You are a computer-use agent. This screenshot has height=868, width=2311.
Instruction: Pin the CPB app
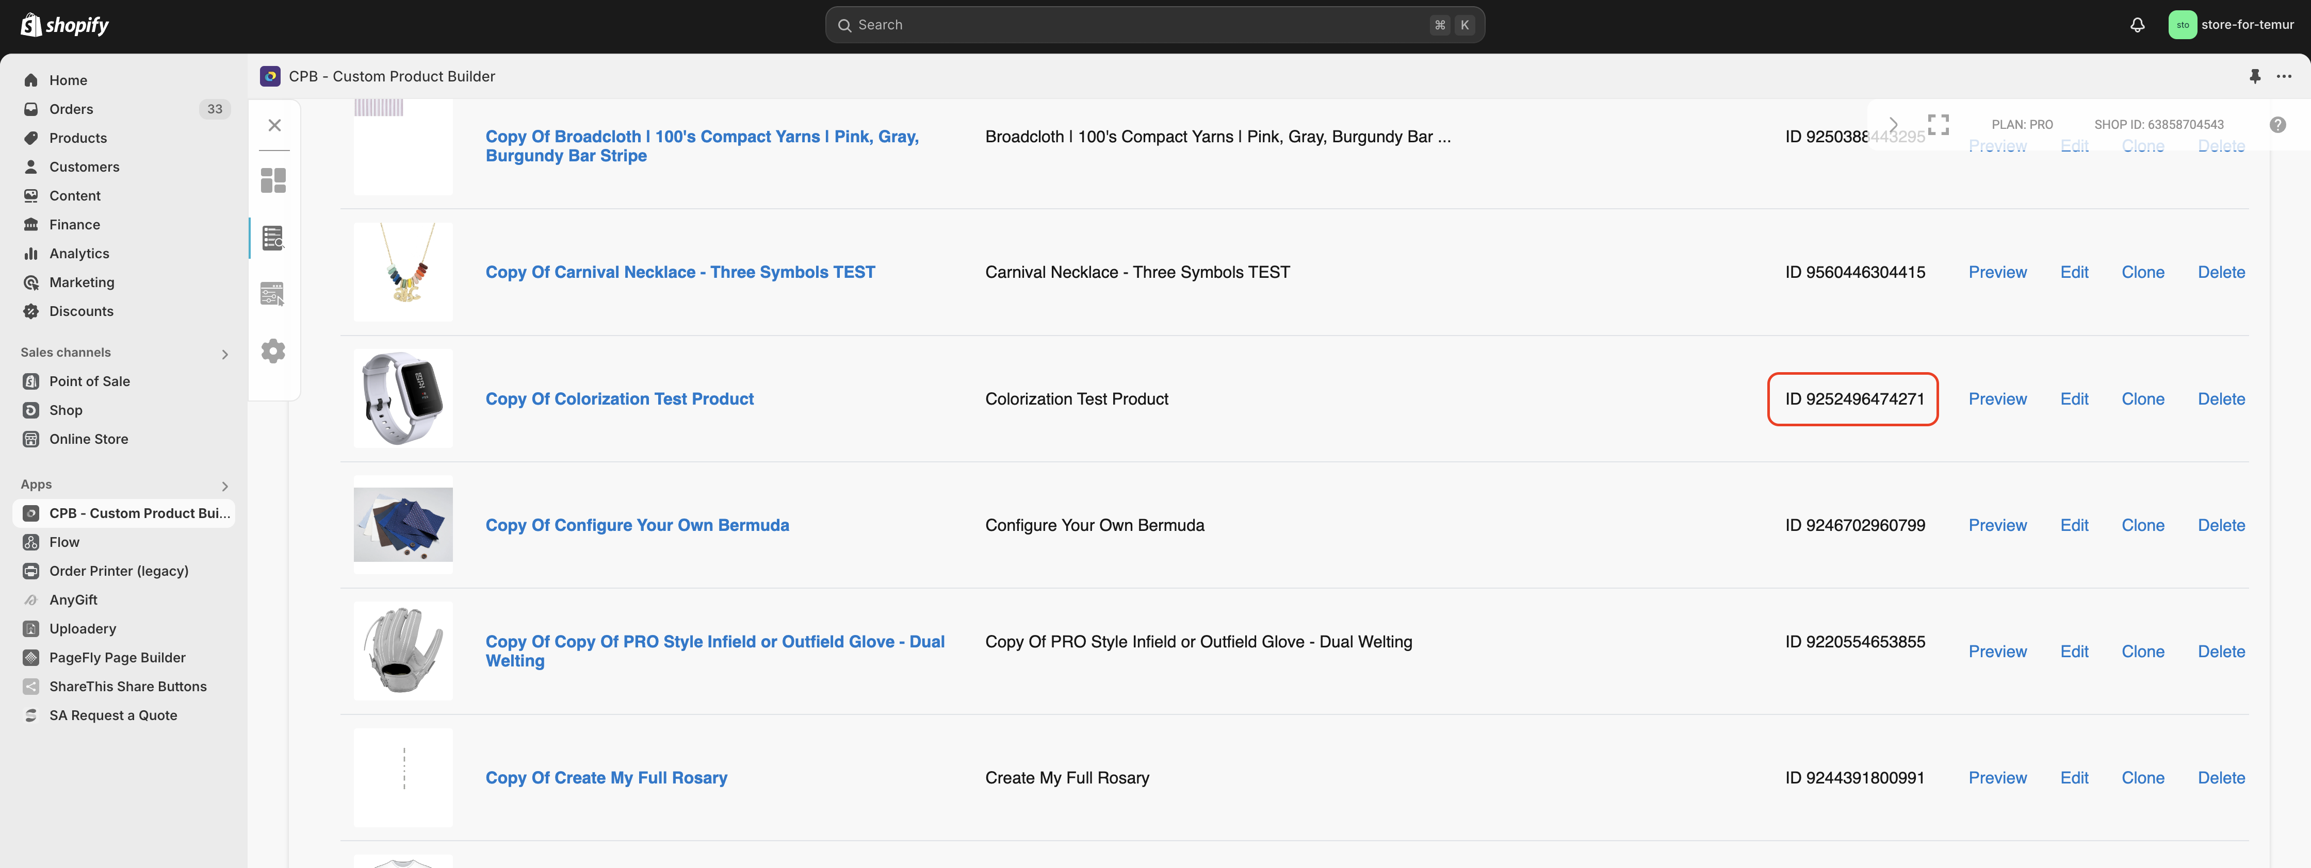(x=2254, y=76)
